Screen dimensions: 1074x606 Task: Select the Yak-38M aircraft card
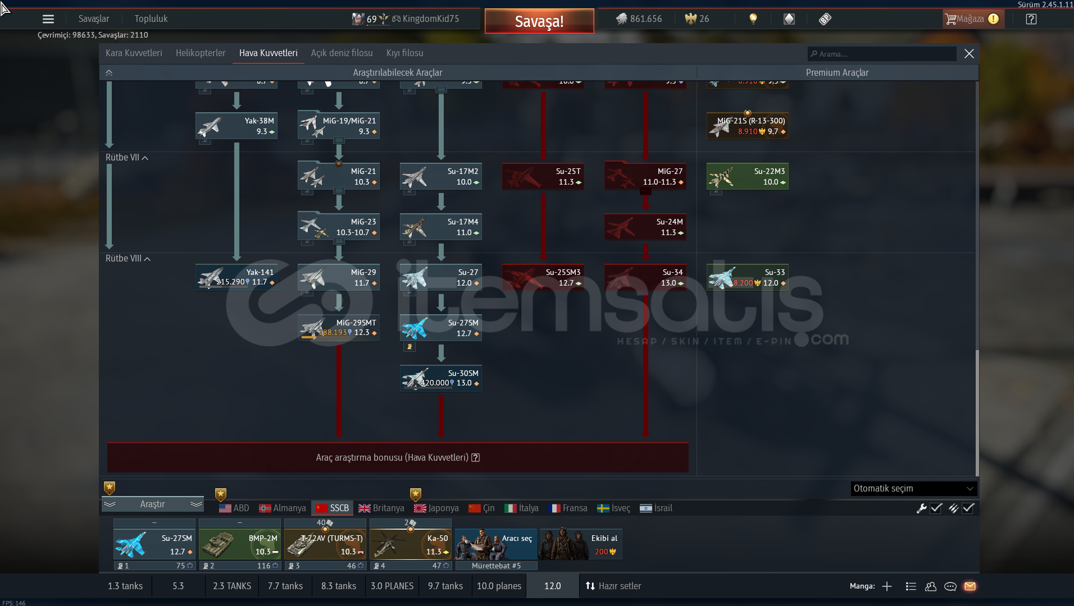point(236,126)
